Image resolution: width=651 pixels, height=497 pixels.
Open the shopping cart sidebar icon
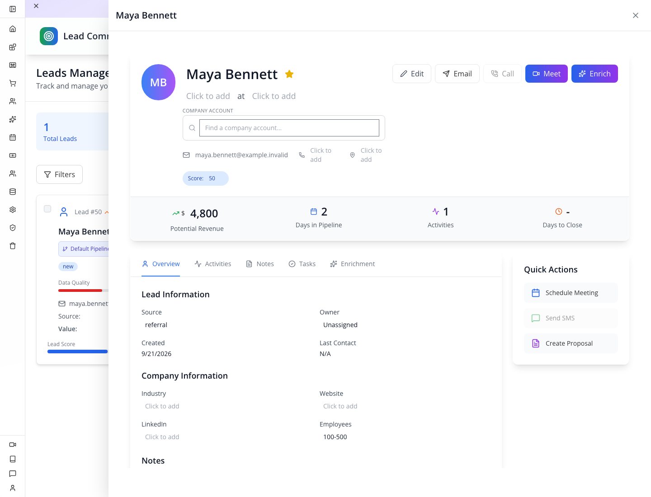pos(13,83)
